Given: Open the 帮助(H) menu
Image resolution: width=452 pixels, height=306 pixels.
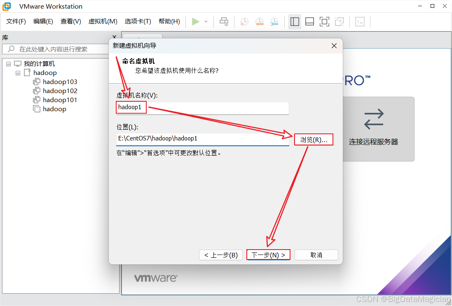Looking at the screenshot, I should pos(169,21).
